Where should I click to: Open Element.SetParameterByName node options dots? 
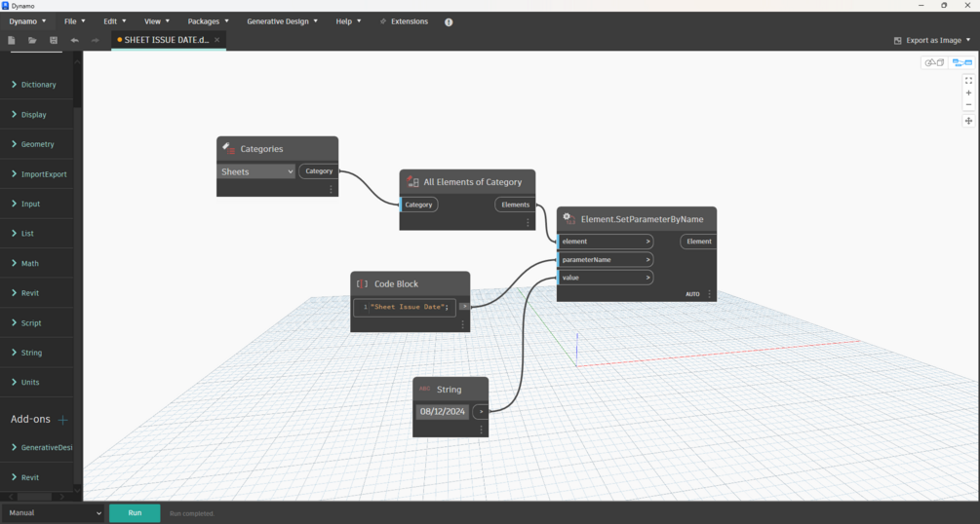[x=709, y=293]
